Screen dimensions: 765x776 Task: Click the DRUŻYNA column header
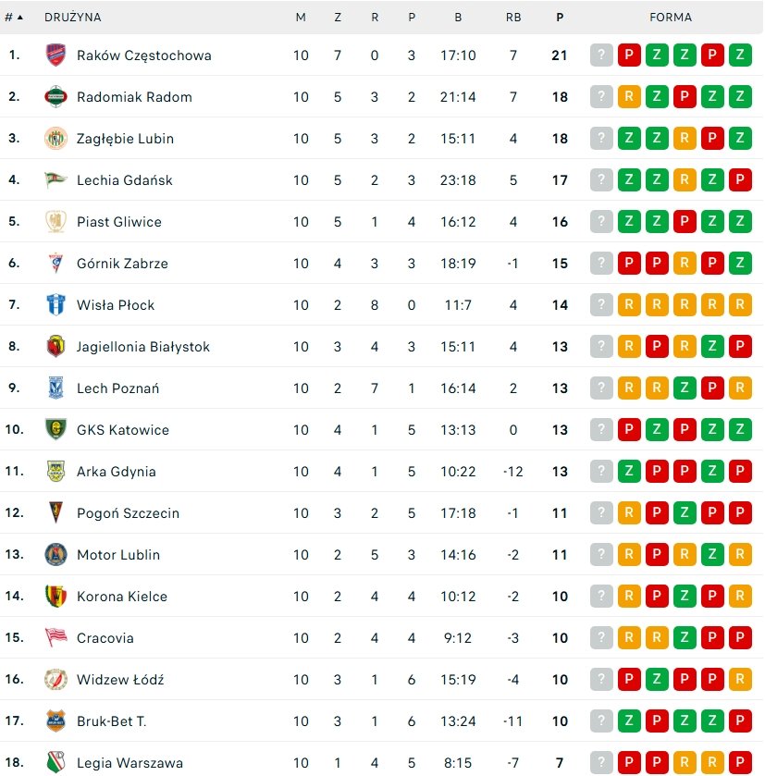click(x=73, y=18)
